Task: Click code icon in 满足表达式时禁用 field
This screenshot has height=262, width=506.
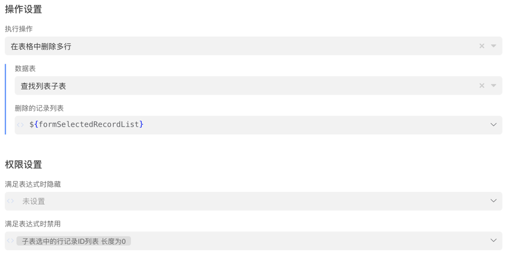Action: [x=11, y=241]
